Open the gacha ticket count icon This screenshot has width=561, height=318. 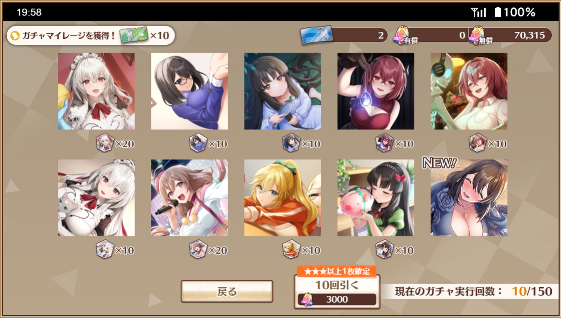tap(316, 35)
